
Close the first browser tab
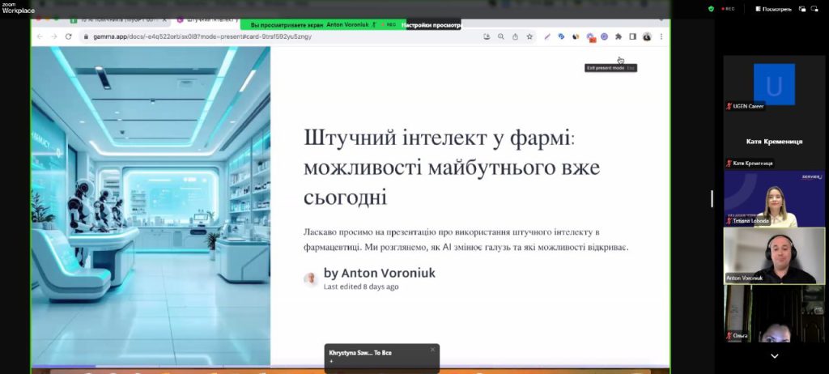tap(164, 19)
